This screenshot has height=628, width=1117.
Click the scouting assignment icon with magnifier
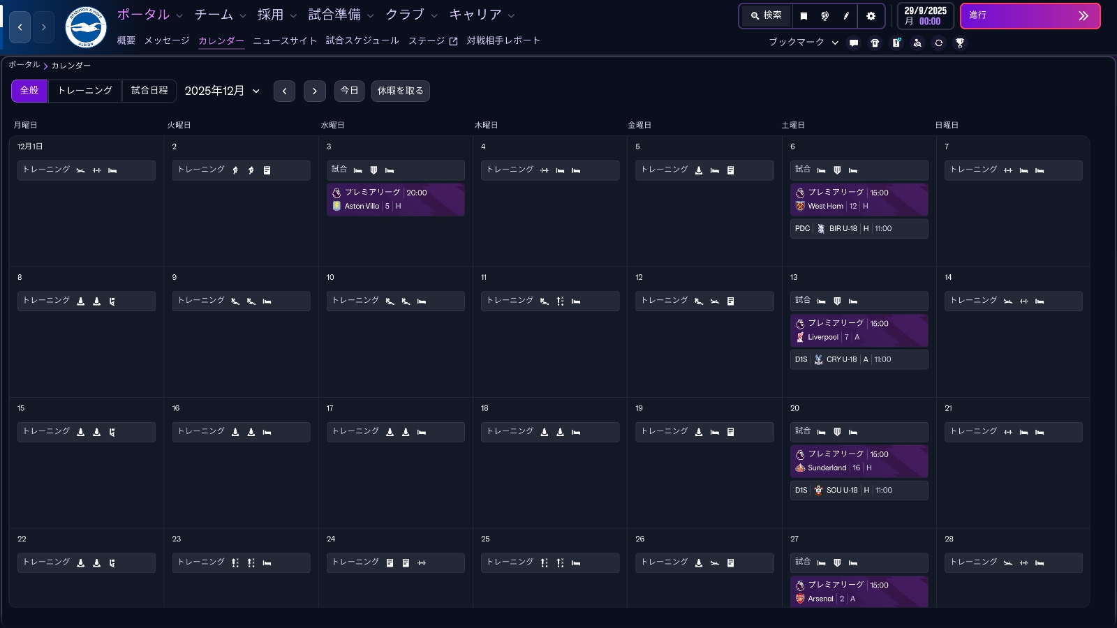[918, 43]
